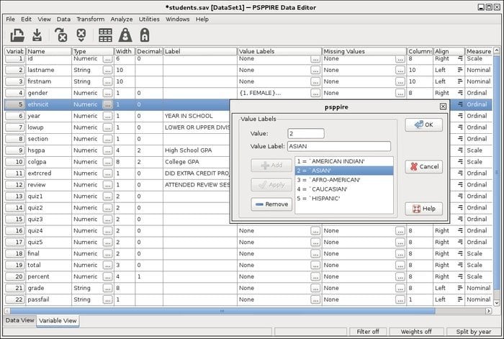504x339 pixels.
Task: Open the missing values ellipsis for total
Action: point(400,265)
